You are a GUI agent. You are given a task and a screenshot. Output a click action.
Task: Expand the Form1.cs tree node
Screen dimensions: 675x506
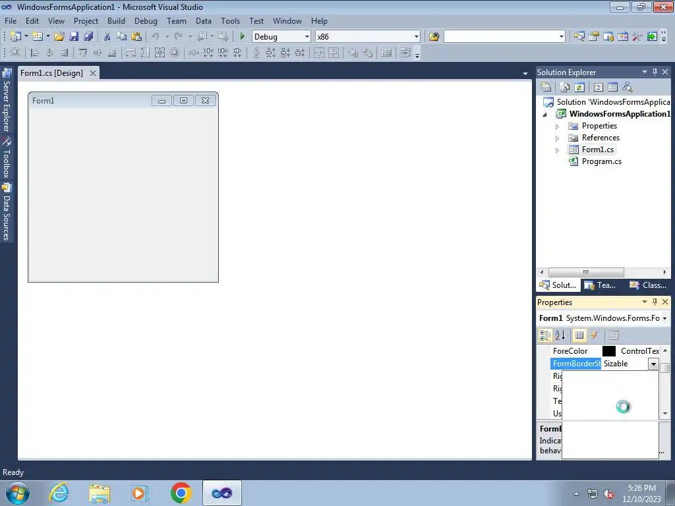click(x=557, y=151)
